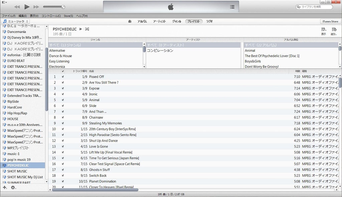Select the SHOT MUSIC My Dj List icon
The height and width of the screenshot is (197, 342).
(4, 177)
